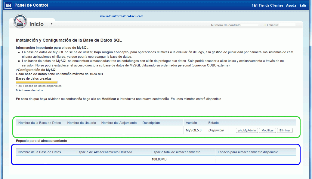Image resolution: width=312 pixels, height=179 pixels.
Task: Click the Instalación y Configuración page heading
Action: [x=69, y=40]
